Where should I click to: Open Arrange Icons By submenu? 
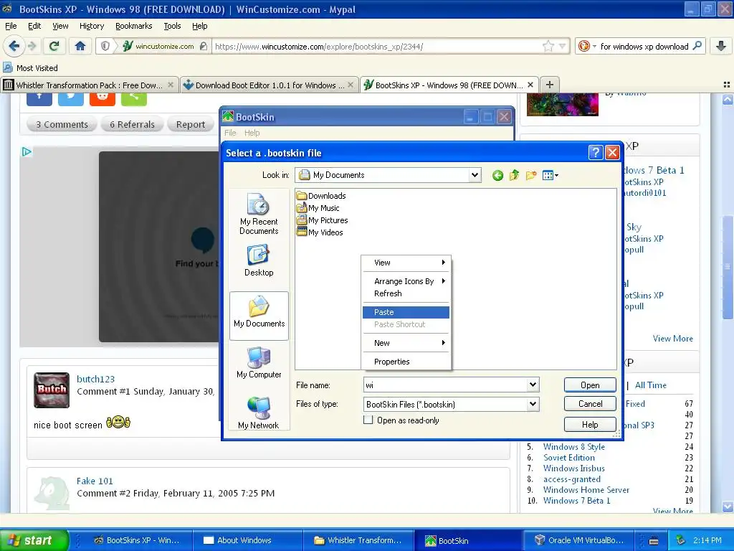(406, 281)
